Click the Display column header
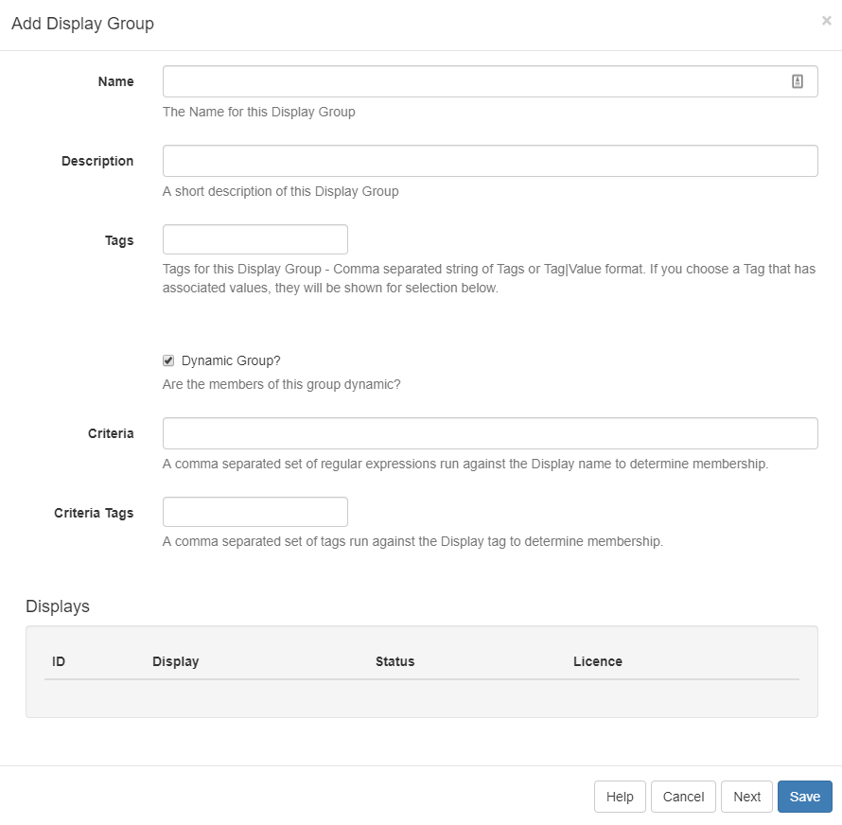 pyautogui.click(x=176, y=661)
